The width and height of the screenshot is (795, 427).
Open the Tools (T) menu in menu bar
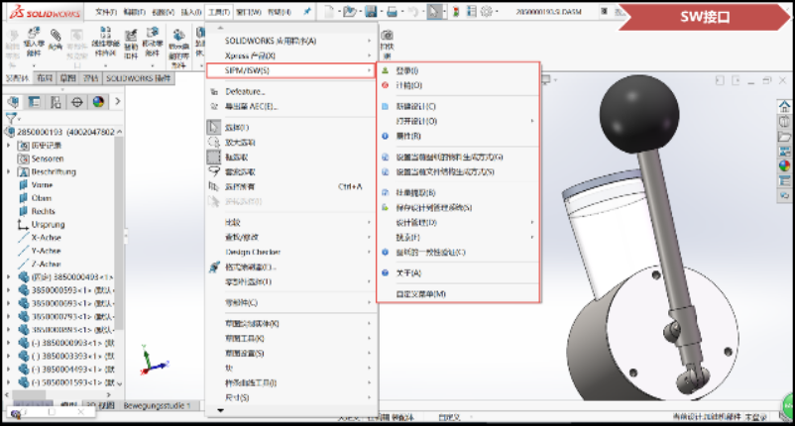coord(219,12)
